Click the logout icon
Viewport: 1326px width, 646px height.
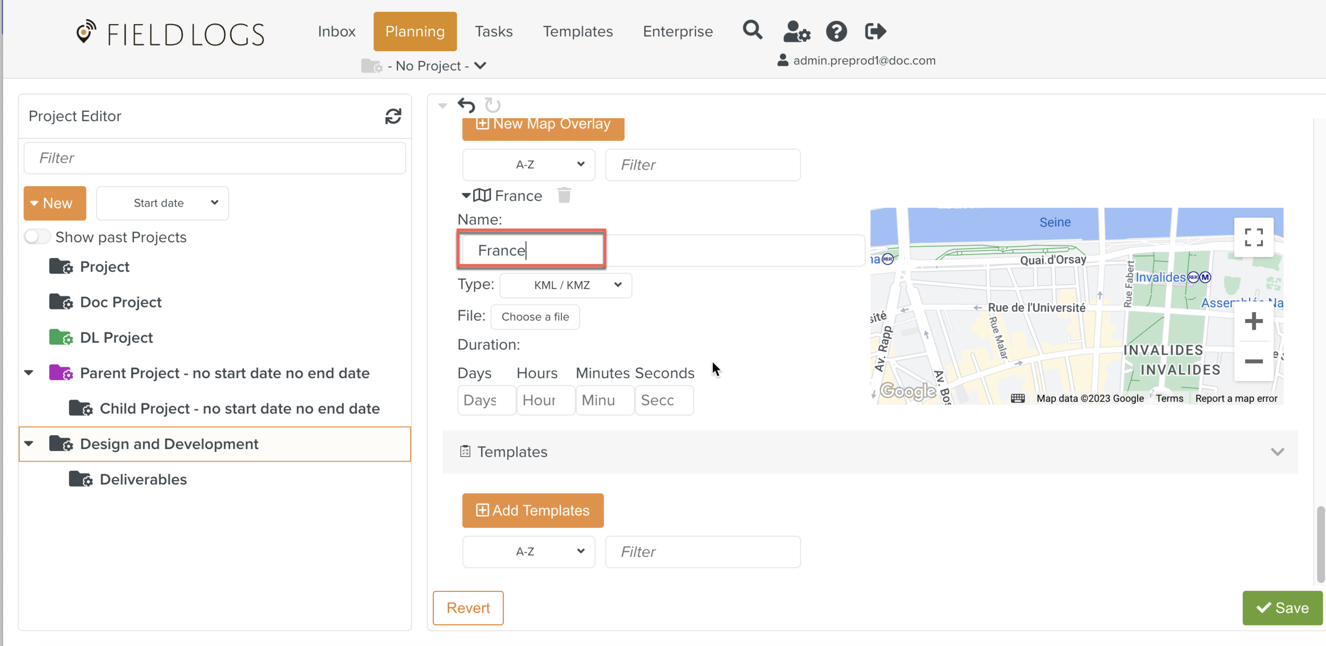[875, 31]
